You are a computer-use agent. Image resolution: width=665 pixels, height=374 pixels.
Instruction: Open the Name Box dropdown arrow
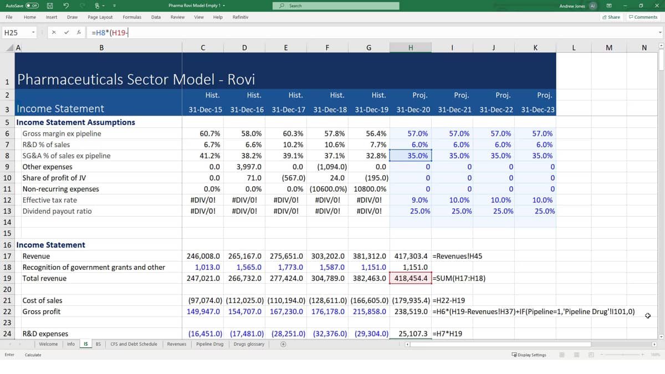click(33, 33)
